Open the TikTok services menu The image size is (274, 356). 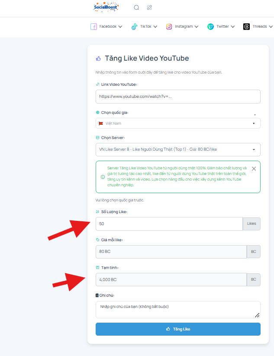145,26
